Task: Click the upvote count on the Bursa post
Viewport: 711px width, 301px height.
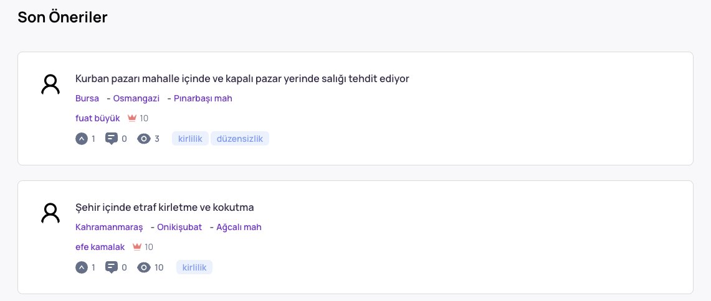Action: 93,139
